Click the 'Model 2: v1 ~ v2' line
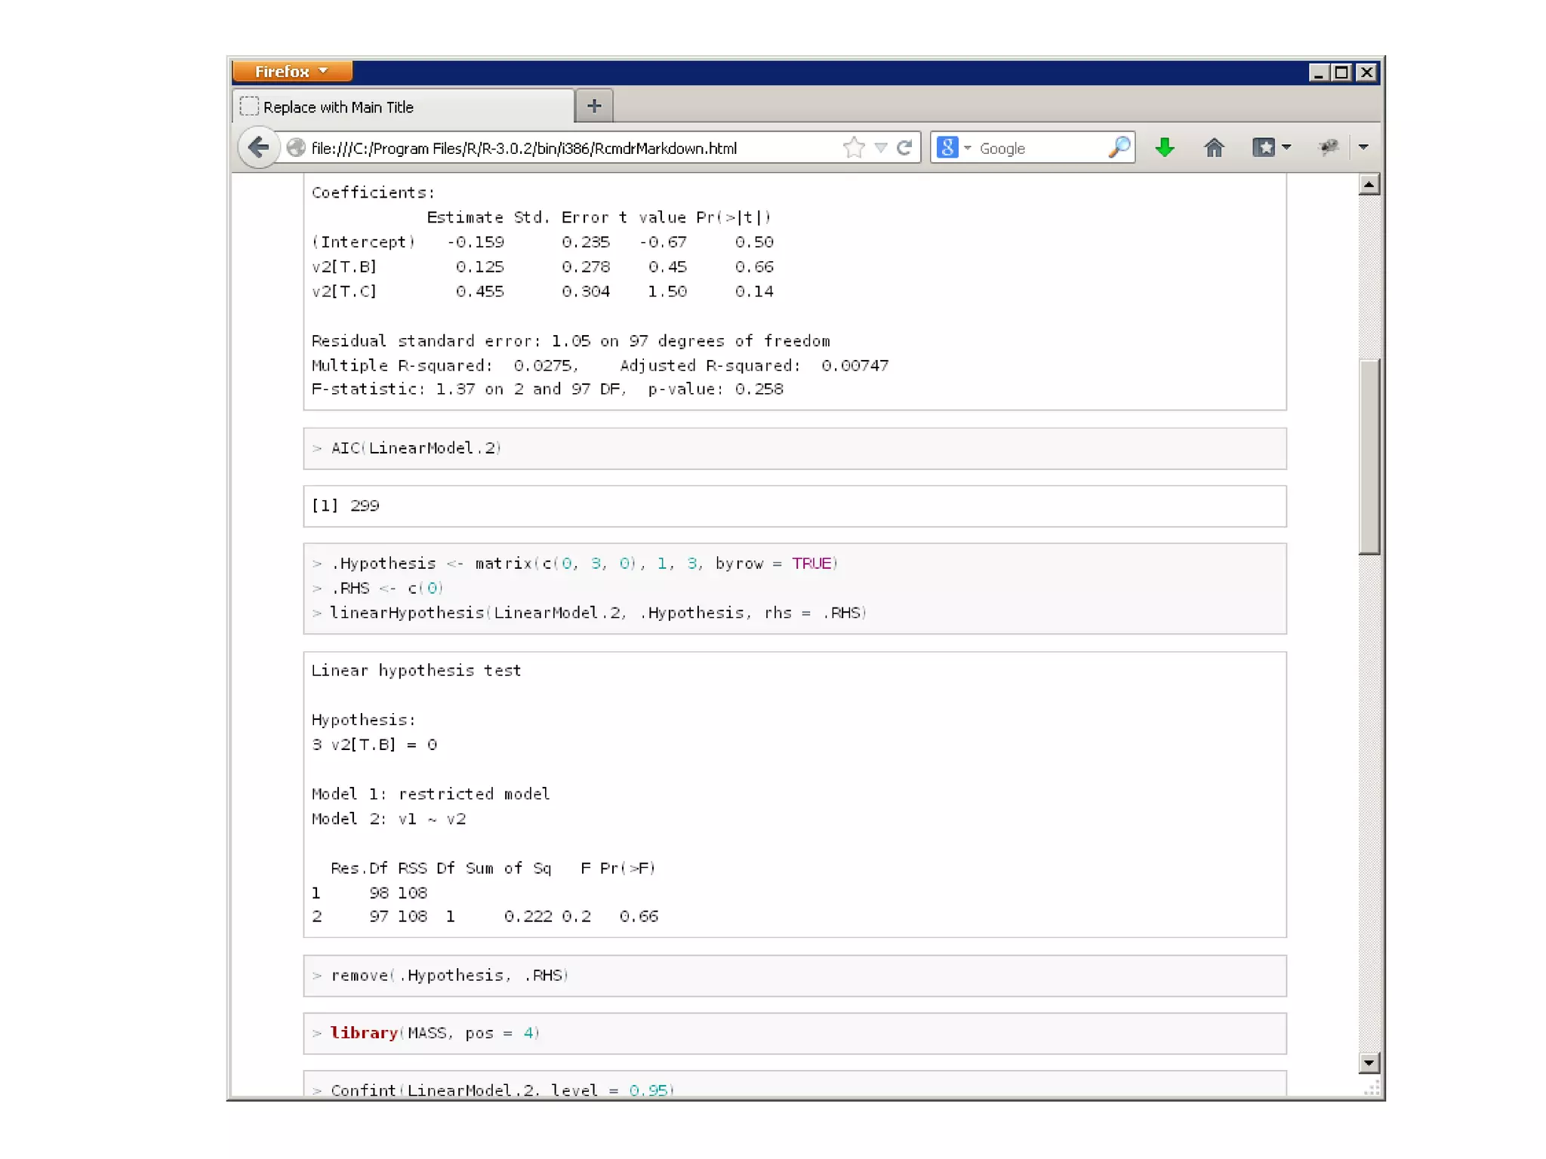1546x1159 pixels. [x=389, y=819]
